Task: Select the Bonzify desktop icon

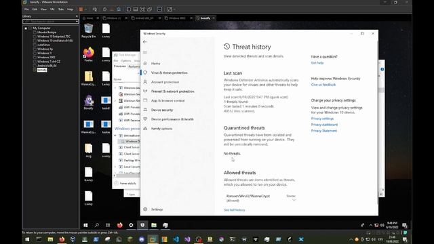Action: coord(89,102)
